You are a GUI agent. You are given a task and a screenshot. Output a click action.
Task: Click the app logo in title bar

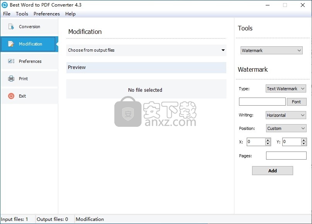click(x=5, y=5)
